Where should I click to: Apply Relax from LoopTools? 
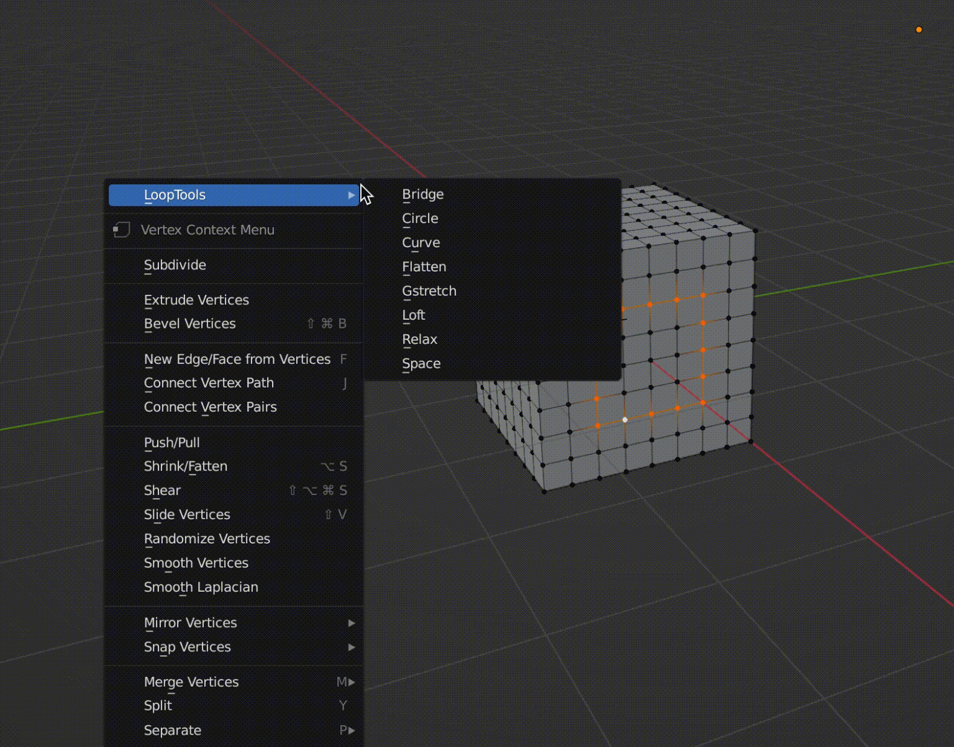[420, 339]
